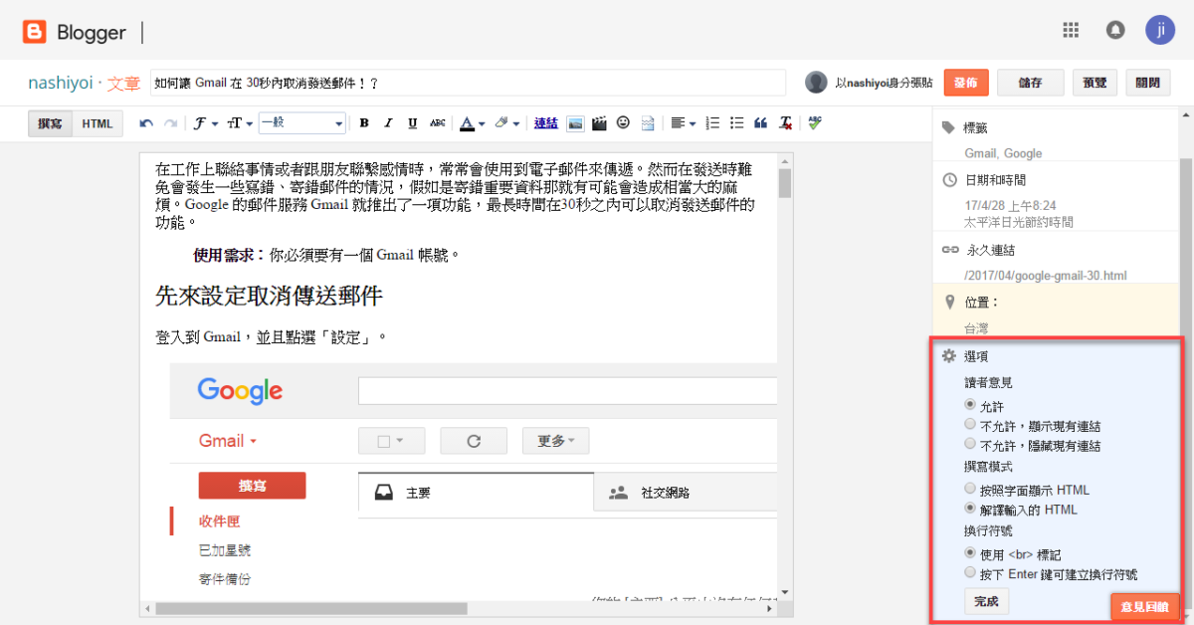
Task: Click the 先來設定取消傳送郵件 heading text
Action: [x=269, y=296]
